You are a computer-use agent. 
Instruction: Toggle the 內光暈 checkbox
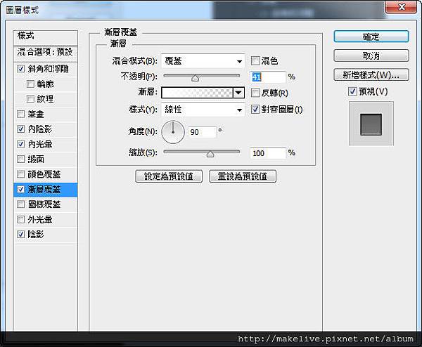pos(20,144)
